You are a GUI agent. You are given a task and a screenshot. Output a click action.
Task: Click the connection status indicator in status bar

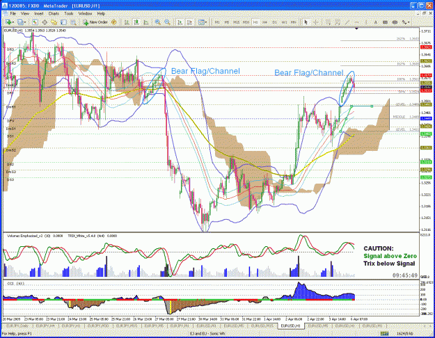(x=384, y=334)
